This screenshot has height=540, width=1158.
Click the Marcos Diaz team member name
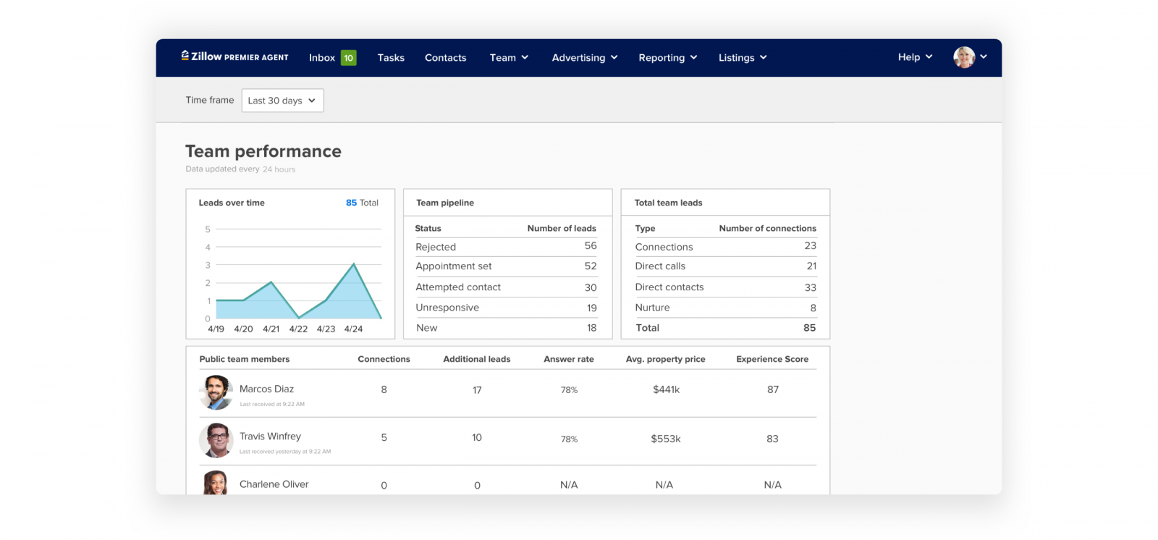(x=266, y=389)
